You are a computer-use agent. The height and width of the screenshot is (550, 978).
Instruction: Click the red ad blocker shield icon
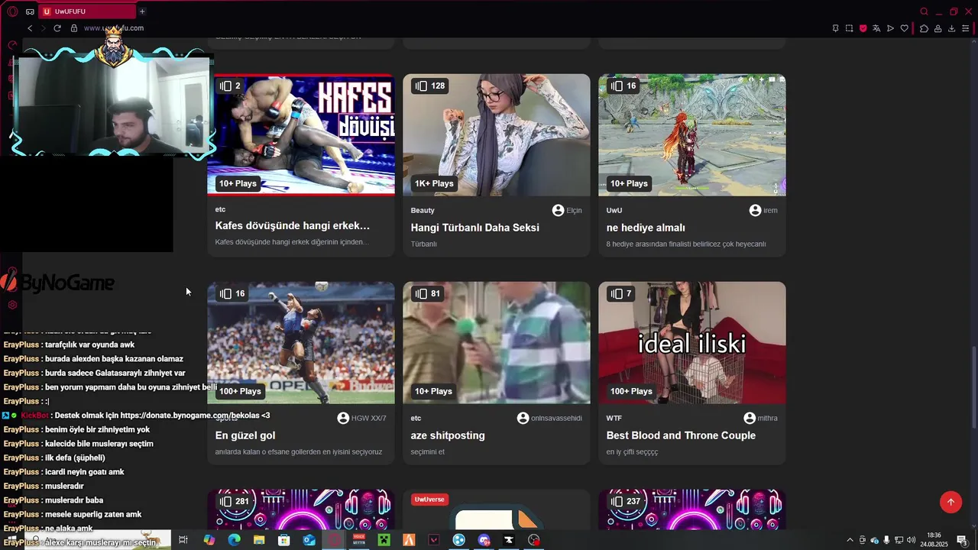pos(863,28)
